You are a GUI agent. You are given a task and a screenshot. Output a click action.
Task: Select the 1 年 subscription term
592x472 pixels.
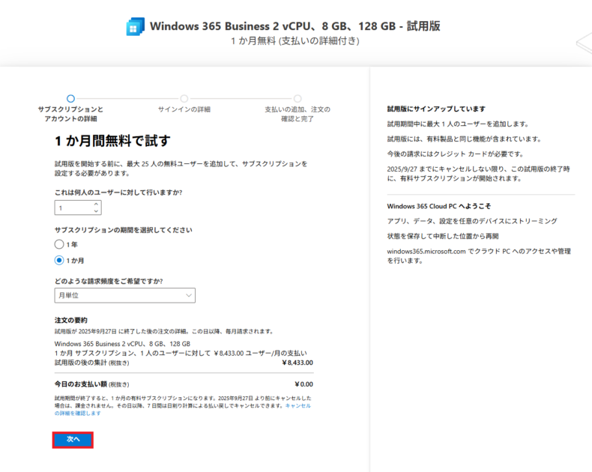tap(59, 244)
